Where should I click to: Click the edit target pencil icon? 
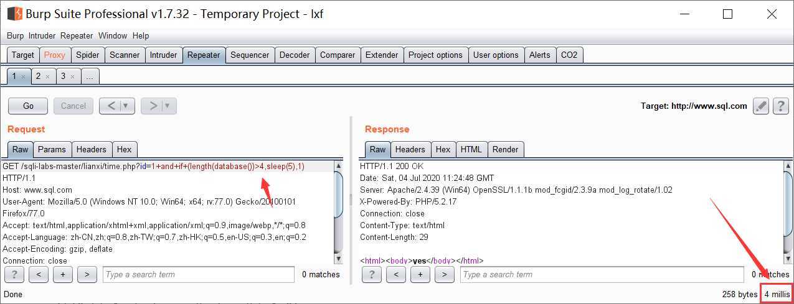pos(761,106)
